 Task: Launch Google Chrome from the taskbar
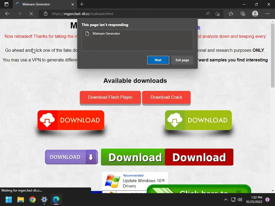[32, 200]
